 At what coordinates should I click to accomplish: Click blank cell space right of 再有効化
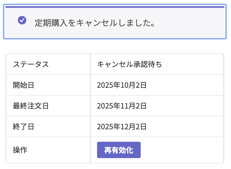tap(182, 150)
